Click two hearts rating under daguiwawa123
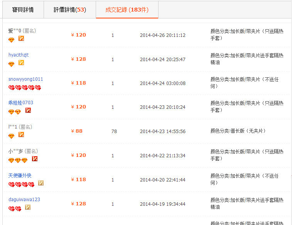Image resolution: width=292 pixels, height=225 pixels. [x=15, y=209]
